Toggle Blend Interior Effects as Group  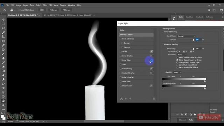coord(177,57)
